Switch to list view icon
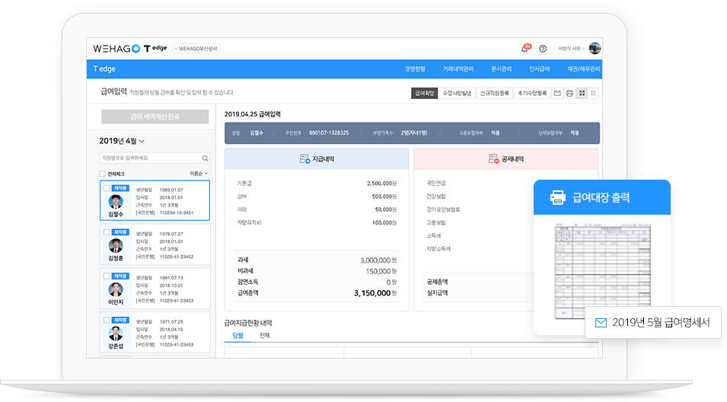This screenshot has width=727, height=402. click(594, 93)
